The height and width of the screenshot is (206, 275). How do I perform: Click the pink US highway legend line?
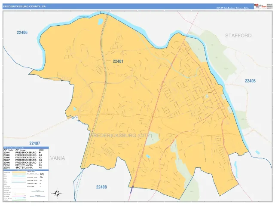(x=19, y=196)
